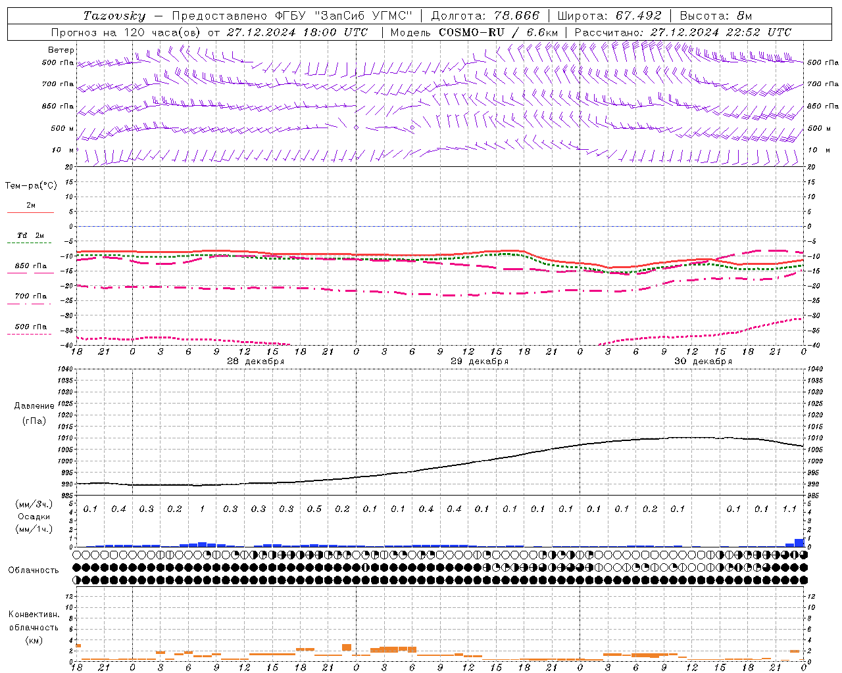Click the 700 гПа temperature legend entry

[x=31, y=296]
